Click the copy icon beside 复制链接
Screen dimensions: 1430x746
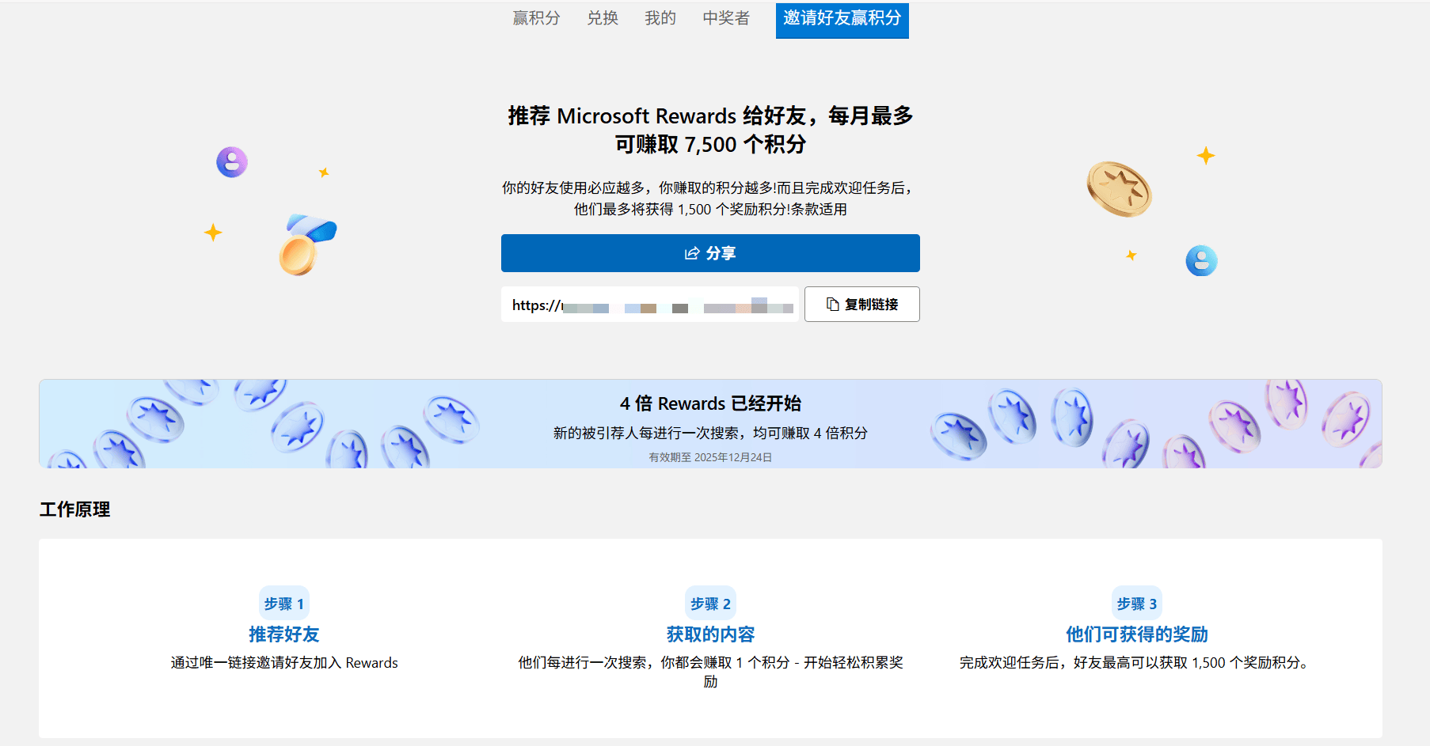coord(832,305)
